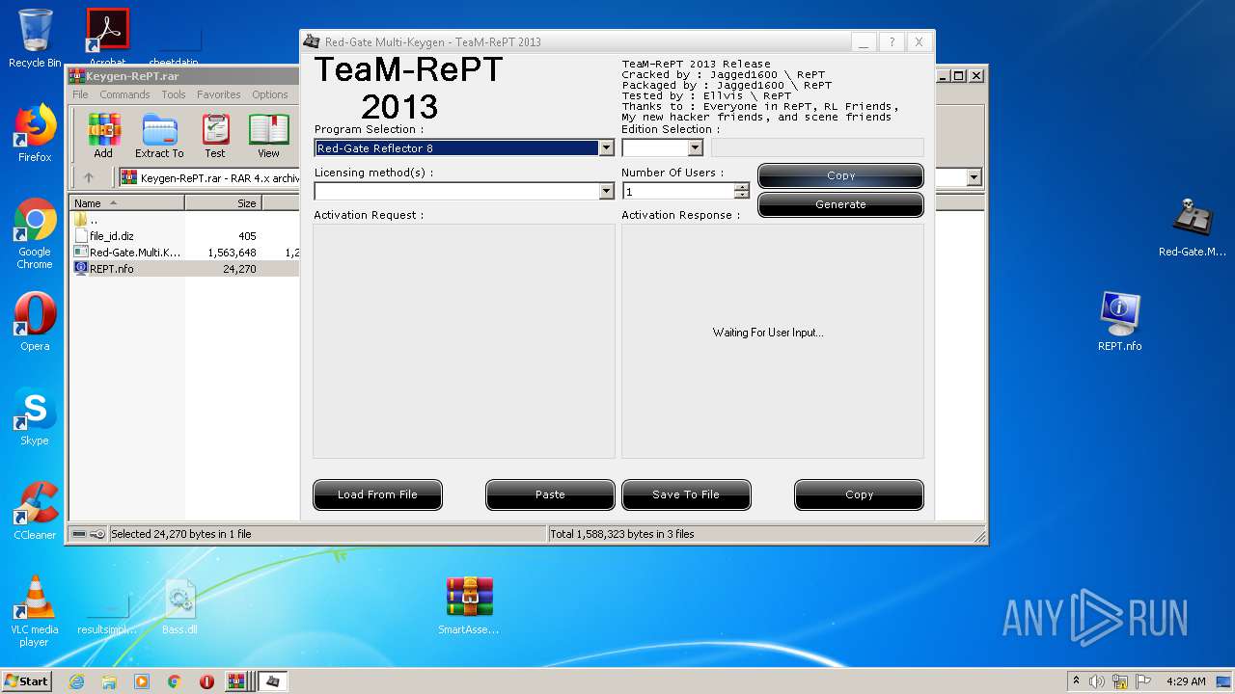1235x694 pixels.
Task: Select the VLC media player desktop icon
Action: point(35,611)
